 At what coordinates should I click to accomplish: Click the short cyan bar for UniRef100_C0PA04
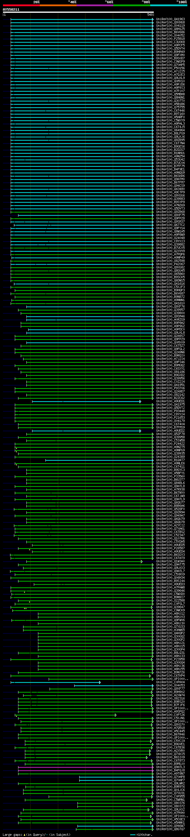click(x=56, y=682)
